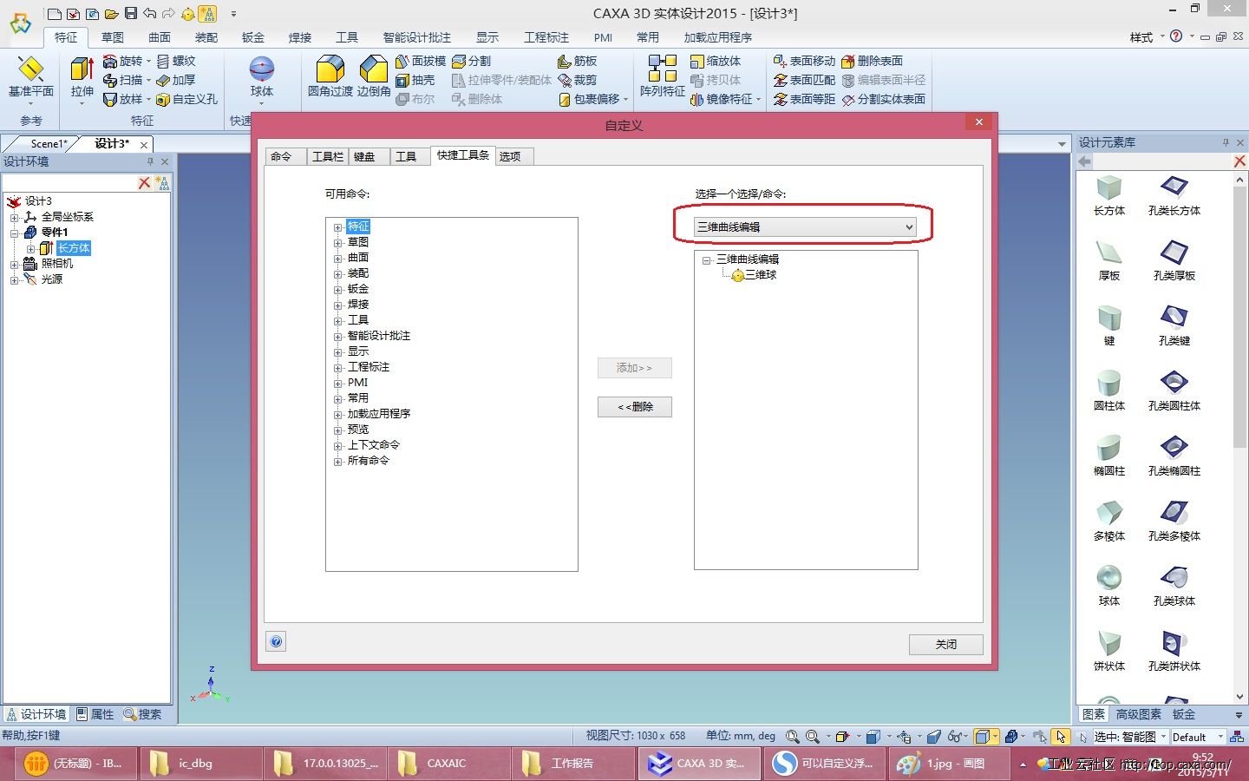Viewport: 1249px width, 781px height.
Task: Open the Scene1 document tab
Action: tap(48, 144)
